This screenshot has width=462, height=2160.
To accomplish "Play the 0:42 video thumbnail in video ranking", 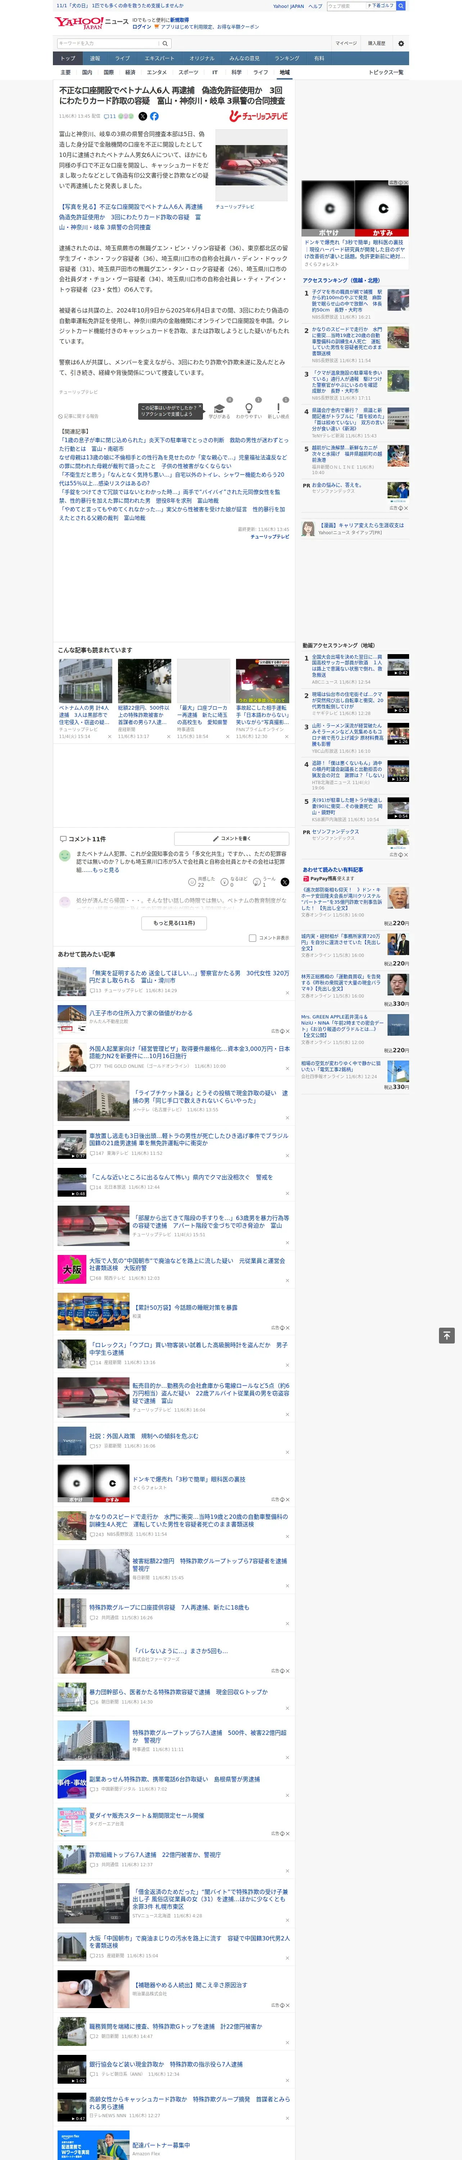I will 398,665.
